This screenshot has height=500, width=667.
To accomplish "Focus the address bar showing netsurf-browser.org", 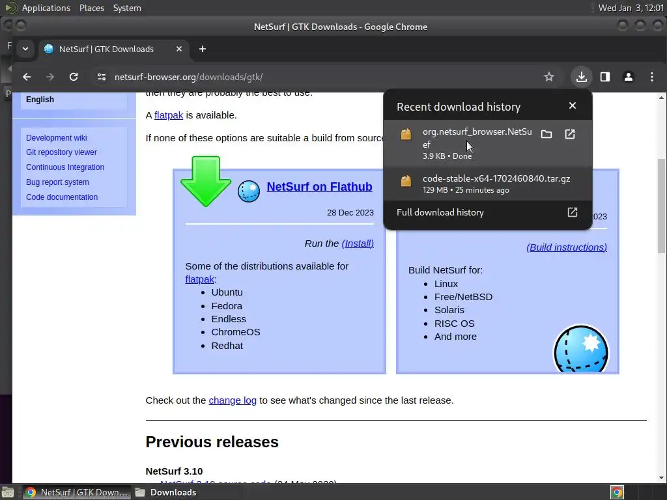I will click(315, 77).
